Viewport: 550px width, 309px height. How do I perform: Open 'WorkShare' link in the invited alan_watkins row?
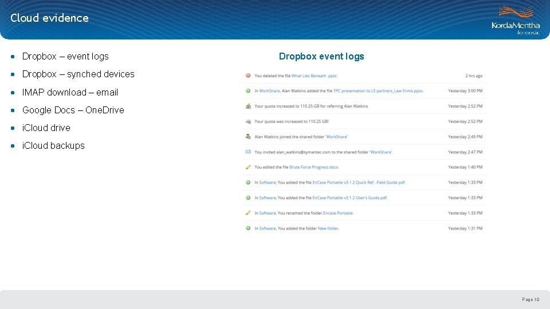click(x=380, y=152)
